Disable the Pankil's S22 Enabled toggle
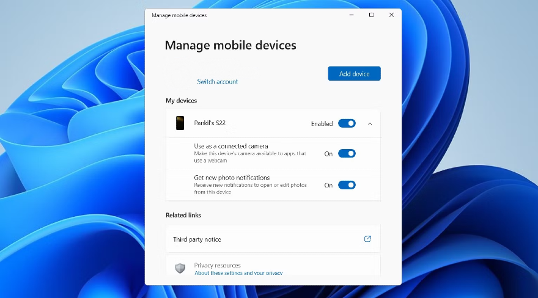The width and height of the screenshot is (538, 298). 347,123
